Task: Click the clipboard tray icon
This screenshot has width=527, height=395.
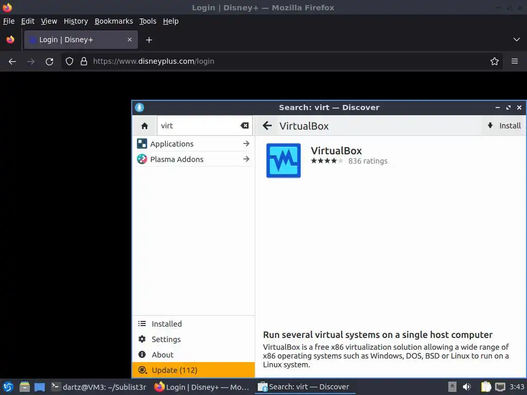Action: pos(486,387)
